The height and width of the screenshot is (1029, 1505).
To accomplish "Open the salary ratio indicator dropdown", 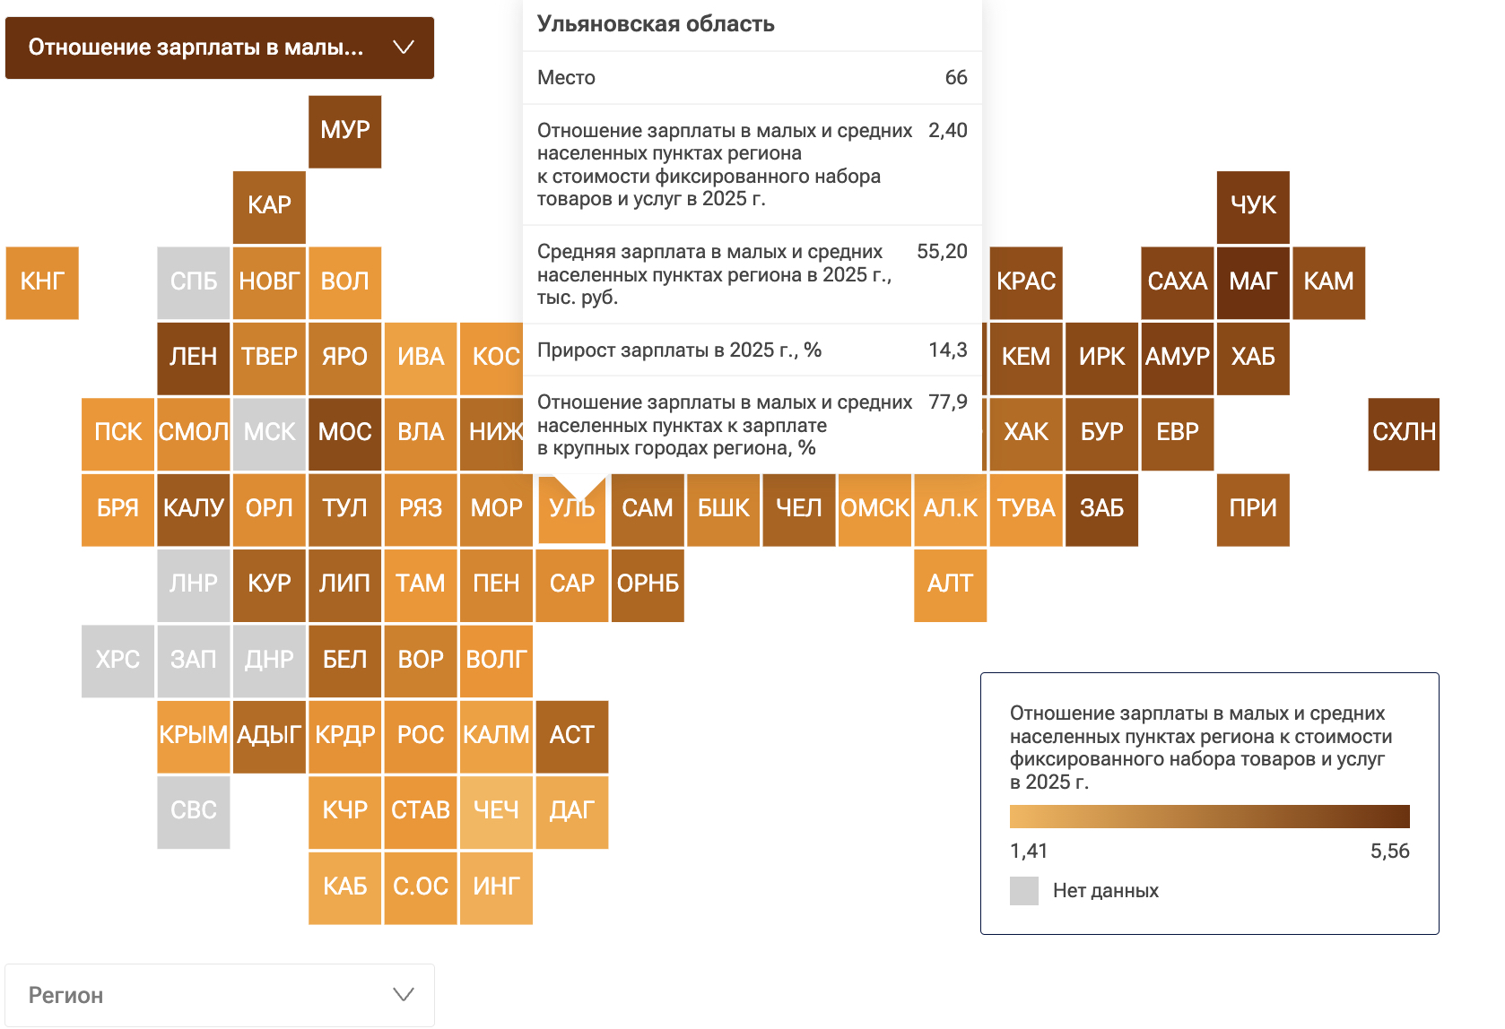I will (x=219, y=48).
